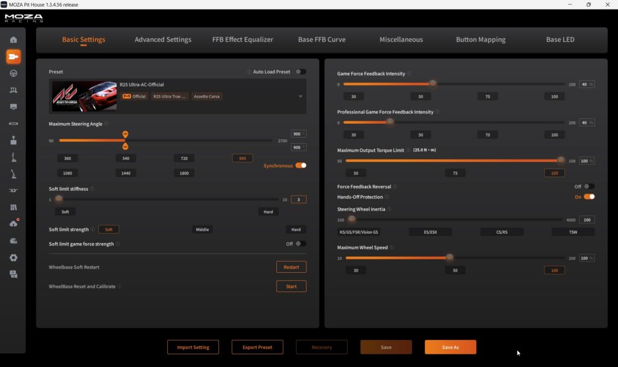Click the Save As button
618x367 pixels.
[450, 347]
